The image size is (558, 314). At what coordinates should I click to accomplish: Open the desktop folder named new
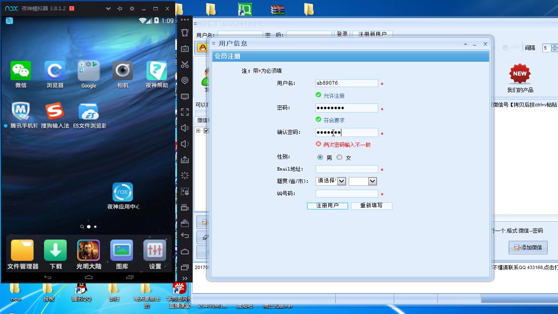point(16,293)
